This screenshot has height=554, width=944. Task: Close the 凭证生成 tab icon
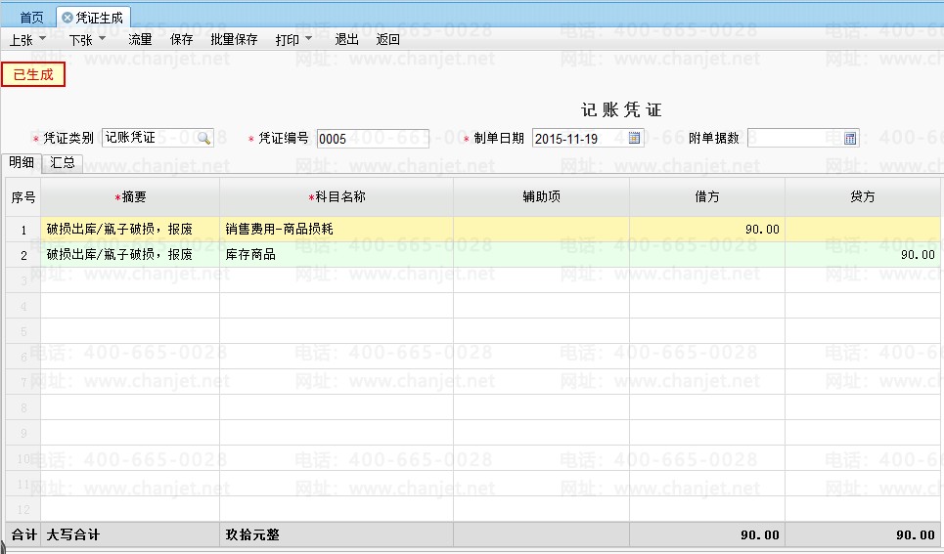pos(67,18)
